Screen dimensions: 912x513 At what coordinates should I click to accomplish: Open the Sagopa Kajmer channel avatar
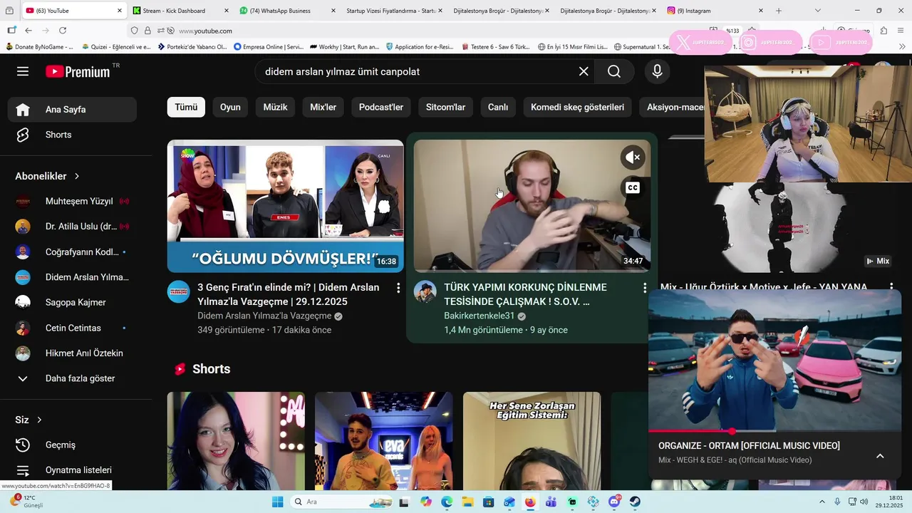tap(23, 302)
